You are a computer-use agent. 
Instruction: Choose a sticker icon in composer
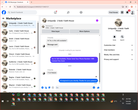click(49, 87)
